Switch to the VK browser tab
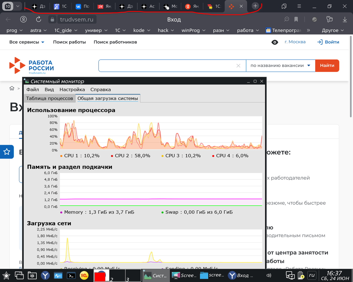The height and width of the screenshot is (282, 353). (x=82, y=6)
